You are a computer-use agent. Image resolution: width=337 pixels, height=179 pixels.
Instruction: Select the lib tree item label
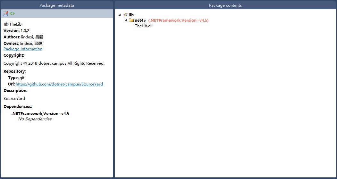click(131, 15)
